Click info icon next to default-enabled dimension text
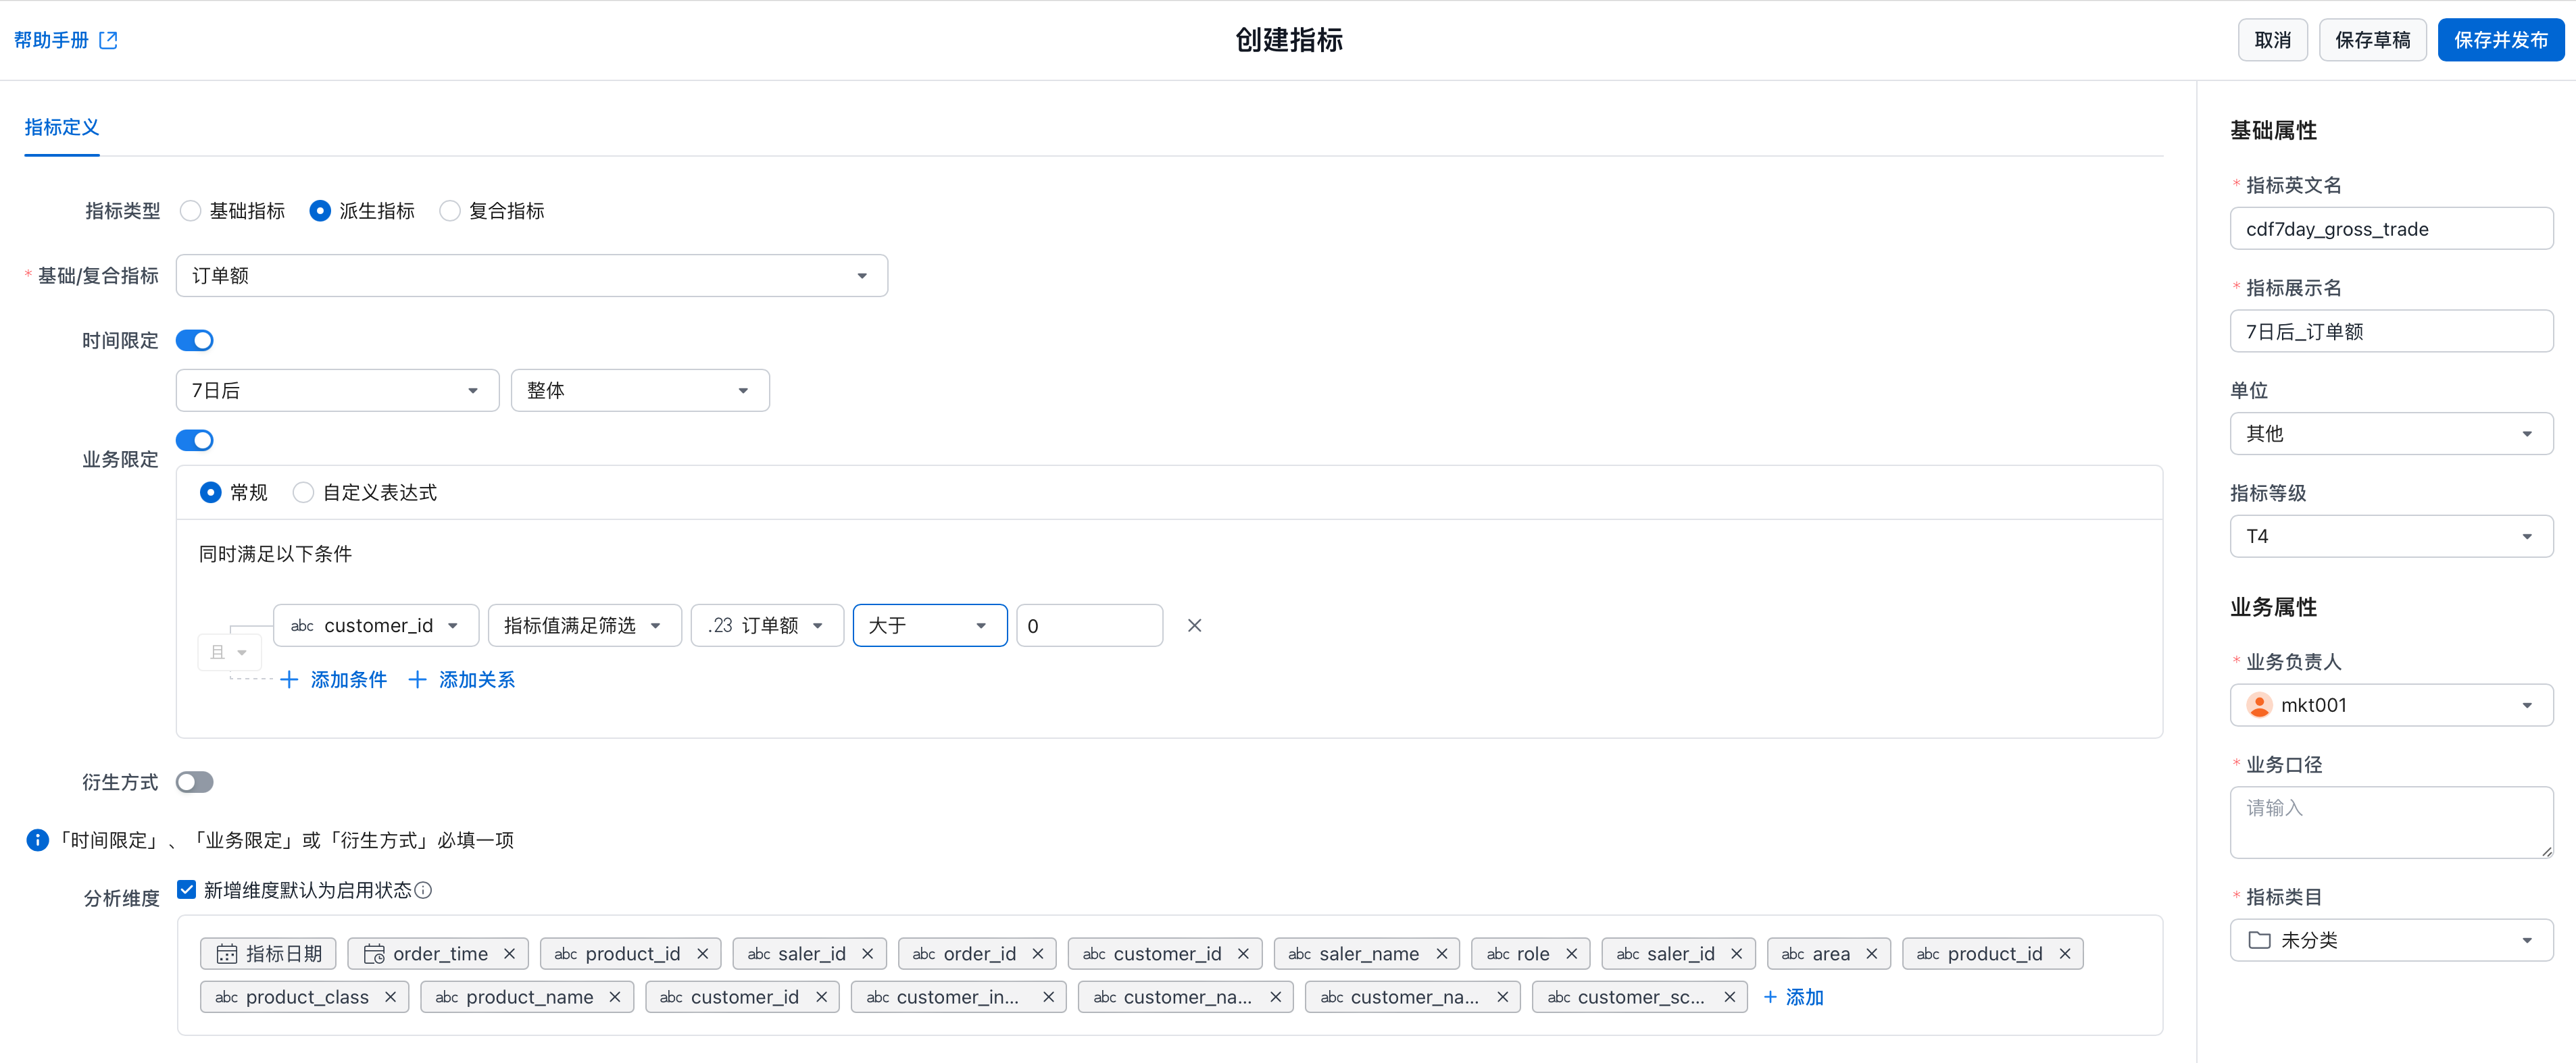The width and height of the screenshot is (2576, 1063). pyautogui.click(x=424, y=890)
